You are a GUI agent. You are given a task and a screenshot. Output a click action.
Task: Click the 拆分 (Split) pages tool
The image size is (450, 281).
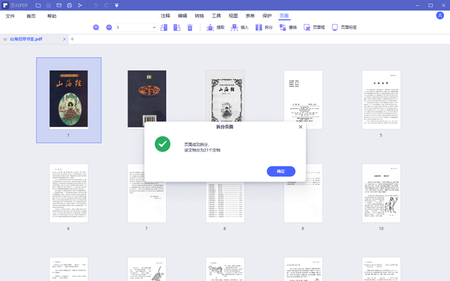(x=264, y=28)
